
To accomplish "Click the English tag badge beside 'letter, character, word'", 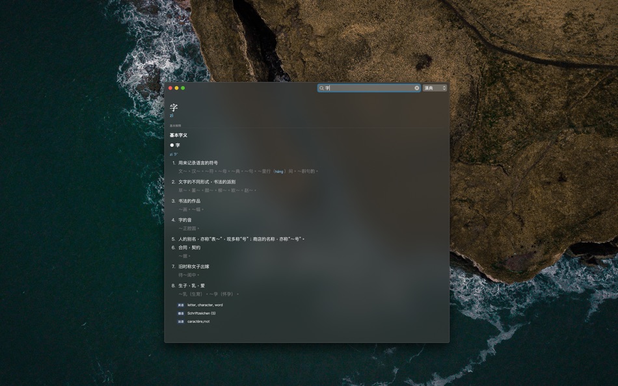I will [180, 305].
